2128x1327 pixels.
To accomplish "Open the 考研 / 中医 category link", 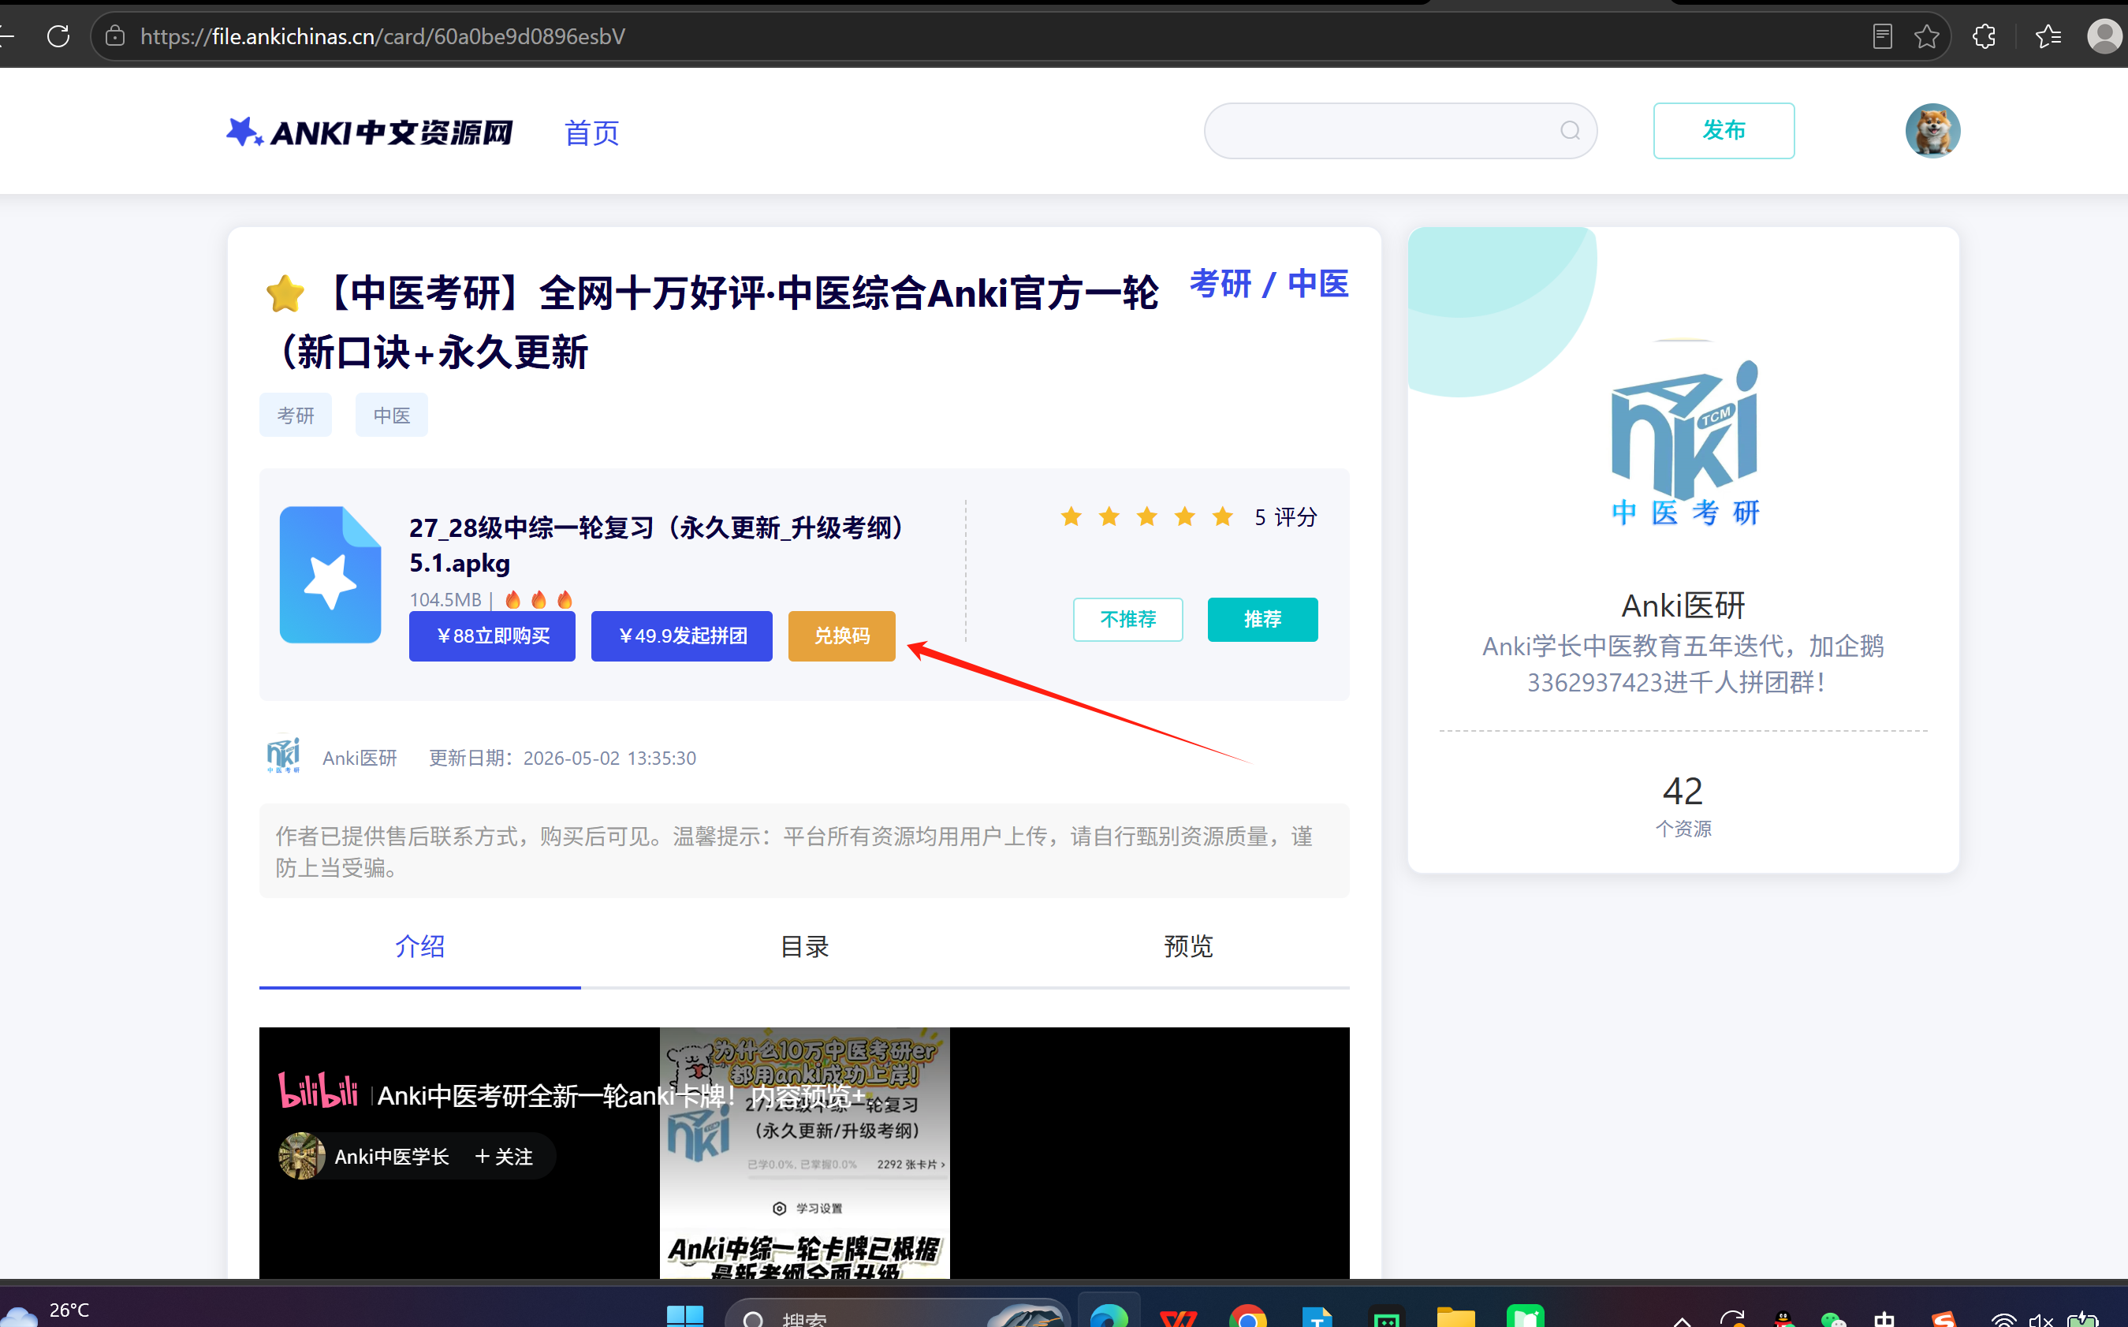I will point(1269,284).
